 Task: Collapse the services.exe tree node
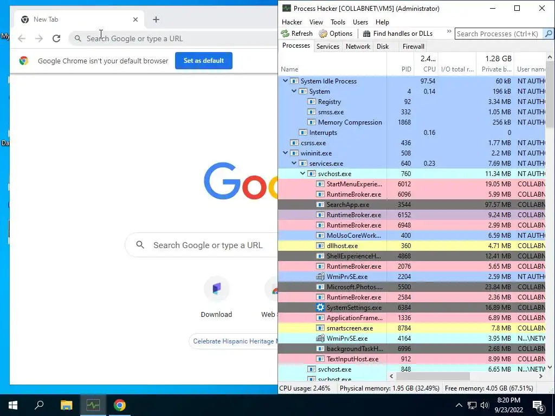294,164
